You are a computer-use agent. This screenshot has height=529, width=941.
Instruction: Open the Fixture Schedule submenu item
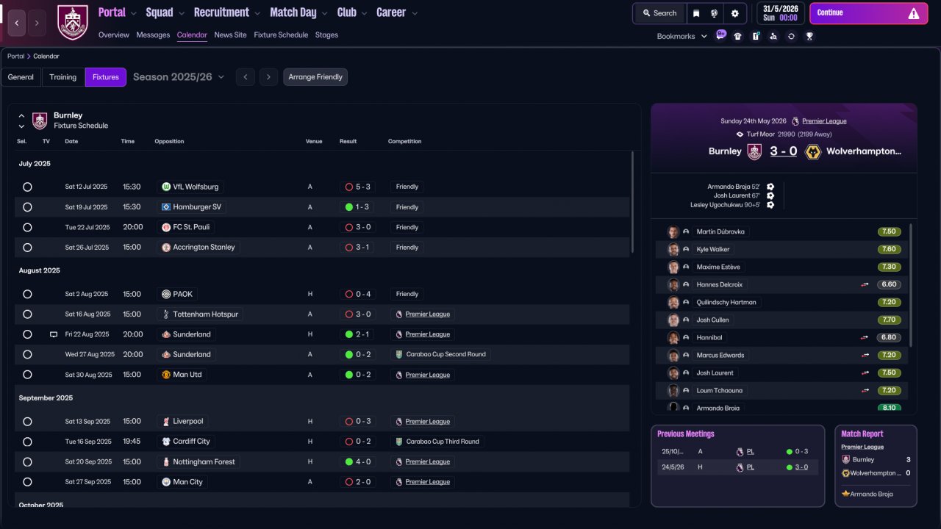click(x=281, y=35)
